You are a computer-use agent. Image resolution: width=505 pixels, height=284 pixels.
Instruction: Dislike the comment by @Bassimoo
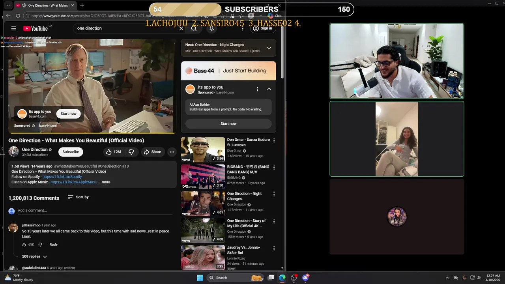[x=40, y=245]
